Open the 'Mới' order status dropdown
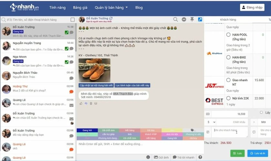Screen dimensions: 271x161 pyautogui.click(x=264, y=122)
